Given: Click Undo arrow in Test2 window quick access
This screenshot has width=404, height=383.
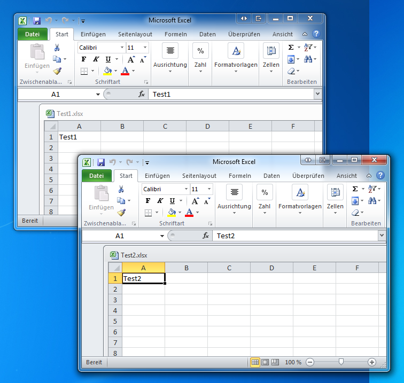Looking at the screenshot, I should (x=113, y=162).
